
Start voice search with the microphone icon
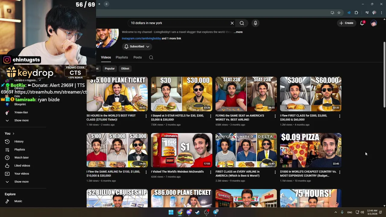point(255,23)
